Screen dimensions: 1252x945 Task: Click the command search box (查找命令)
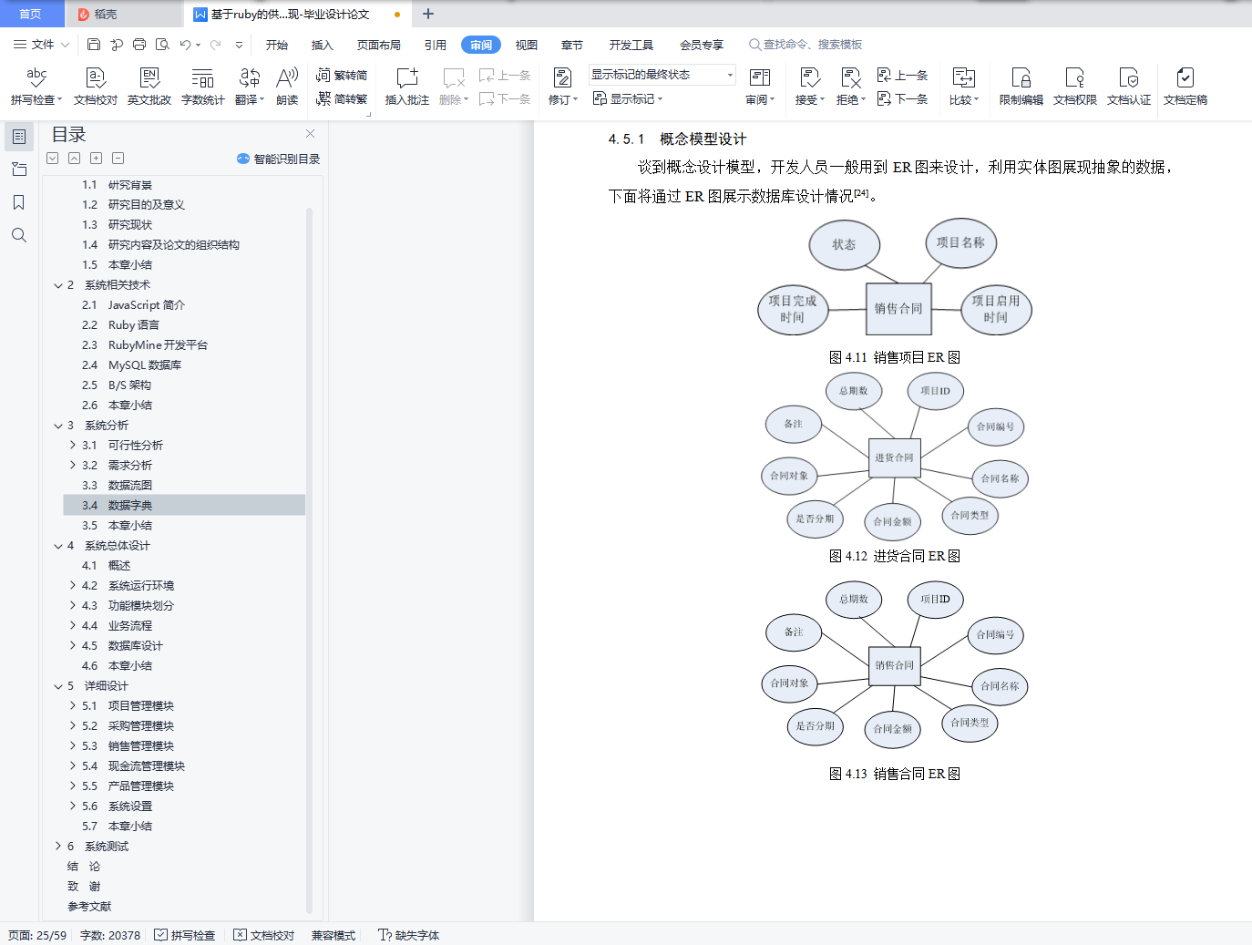click(806, 45)
